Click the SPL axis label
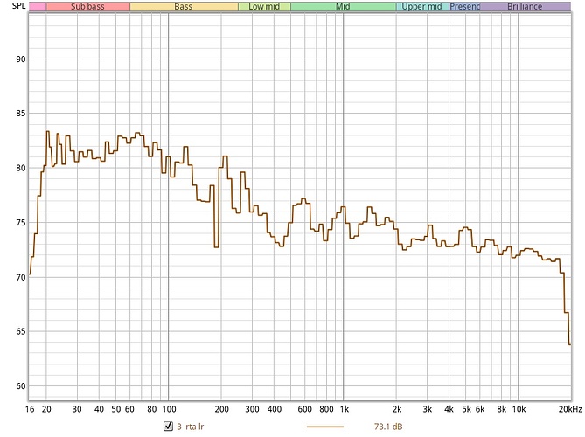Image resolution: width=585 pixels, height=437 pixels. 11,6
